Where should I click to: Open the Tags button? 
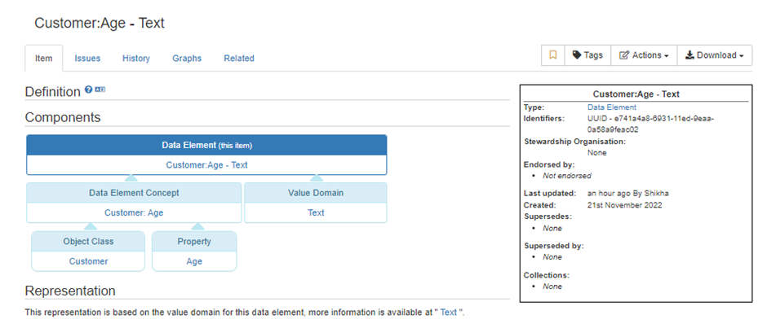(x=587, y=55)
